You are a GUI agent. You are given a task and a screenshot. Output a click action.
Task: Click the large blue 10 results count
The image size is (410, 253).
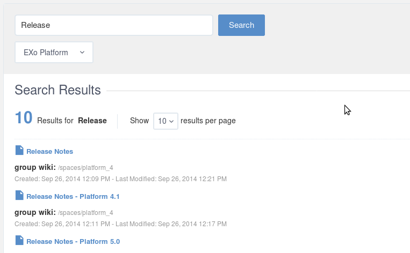coord(24,117)
